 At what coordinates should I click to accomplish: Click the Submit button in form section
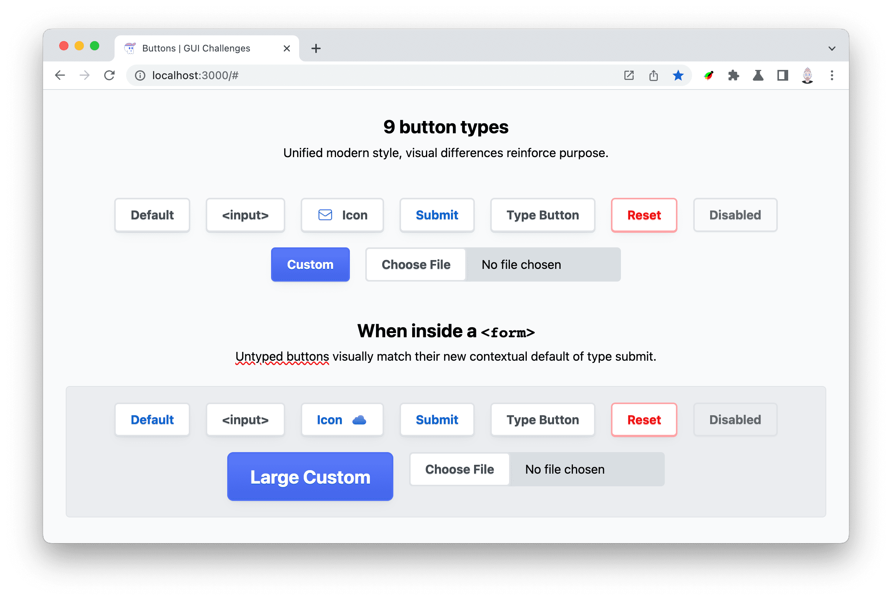[x=436, y=419]
